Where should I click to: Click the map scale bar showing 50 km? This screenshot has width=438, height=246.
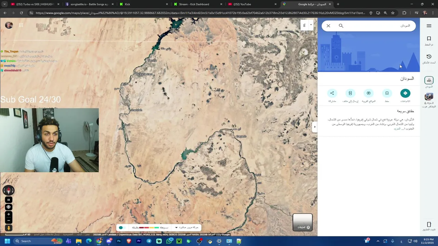click(x=17, y=234)
